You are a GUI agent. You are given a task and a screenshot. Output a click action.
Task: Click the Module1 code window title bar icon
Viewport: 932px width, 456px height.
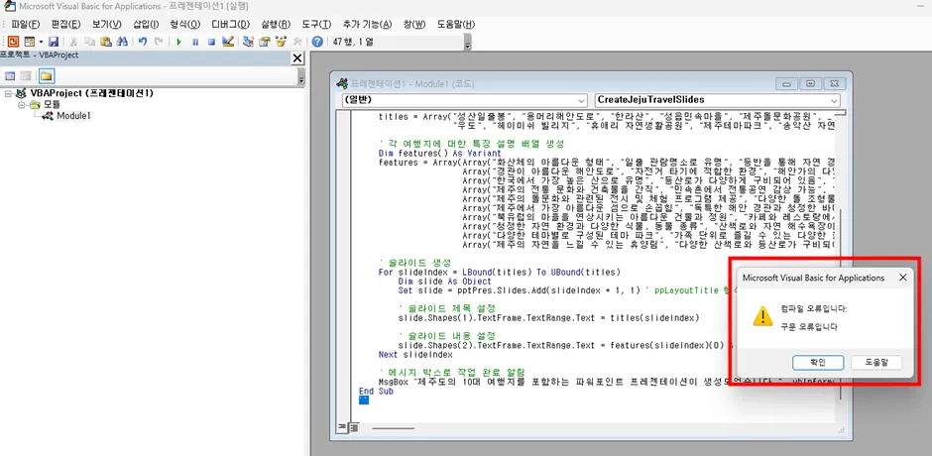click(342, 84)
